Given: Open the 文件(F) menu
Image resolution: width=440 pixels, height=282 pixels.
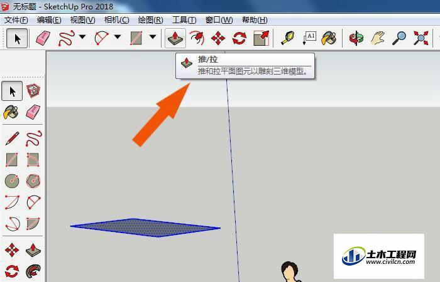Looking at the screenshot, I should tap(16, 20).
